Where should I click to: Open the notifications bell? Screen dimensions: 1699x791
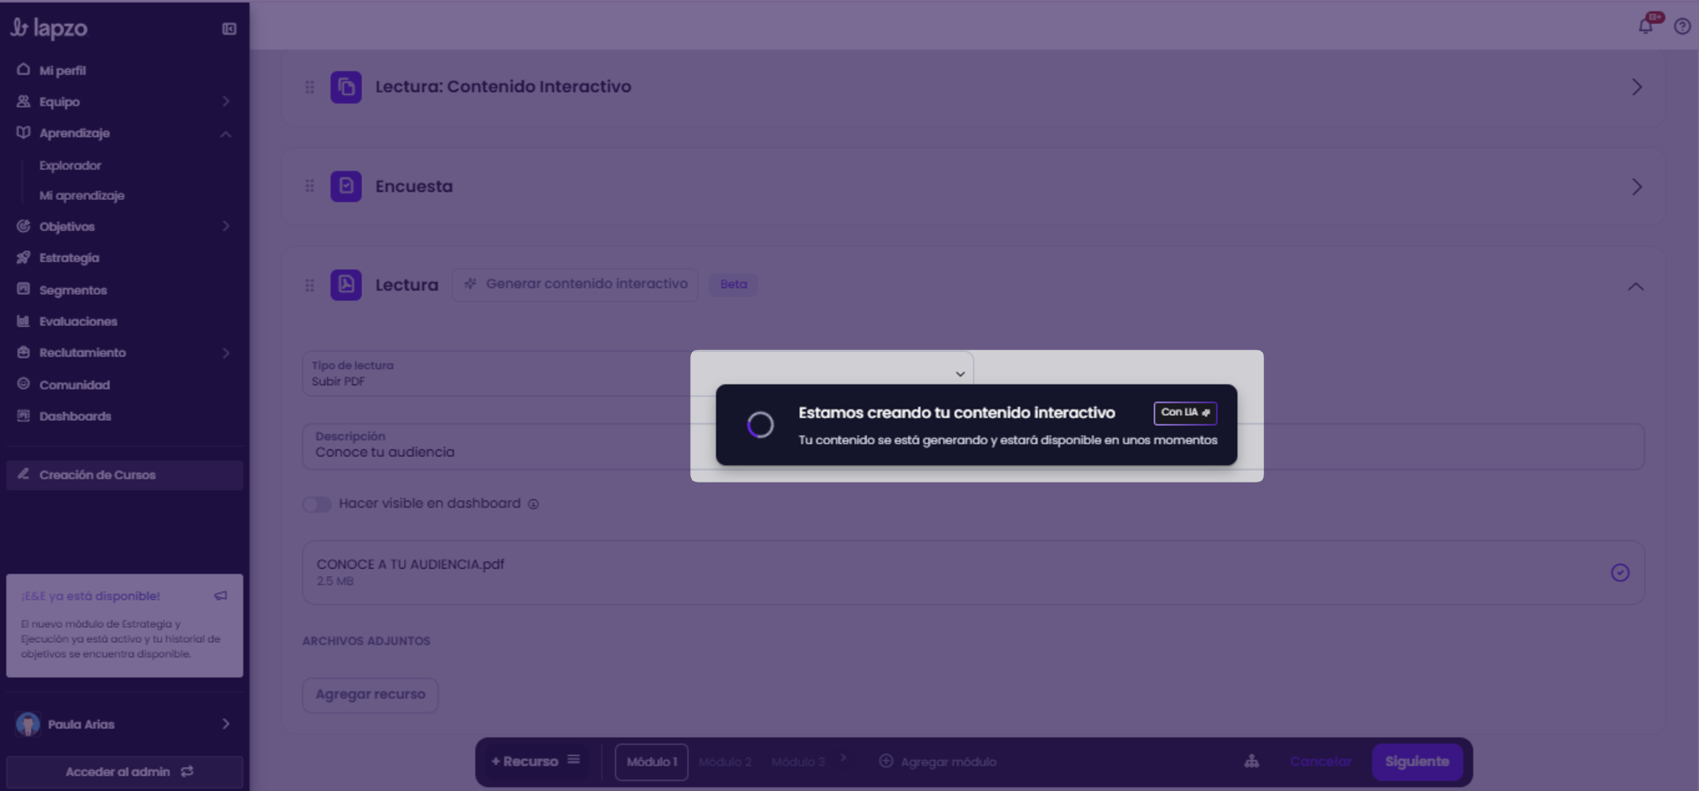(x=1645, y=27)
